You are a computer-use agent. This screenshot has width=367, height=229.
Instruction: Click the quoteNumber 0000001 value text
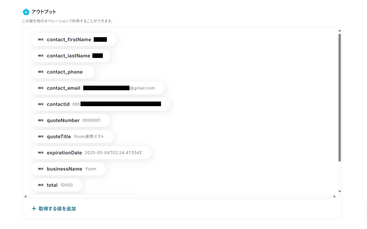pyautogui.click(x=92, y=120)
